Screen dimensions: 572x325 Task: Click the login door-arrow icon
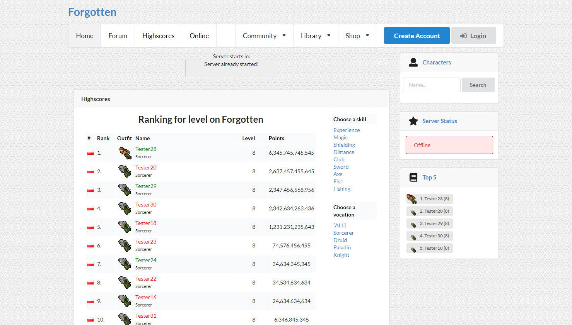(x=463, y=36)
